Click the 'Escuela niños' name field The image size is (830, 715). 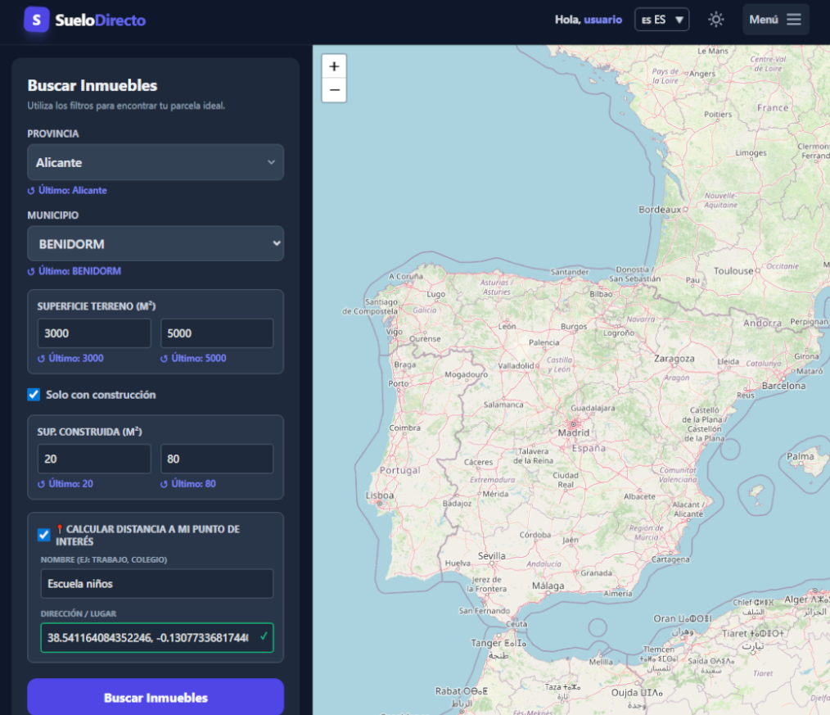tap(156, 584)
